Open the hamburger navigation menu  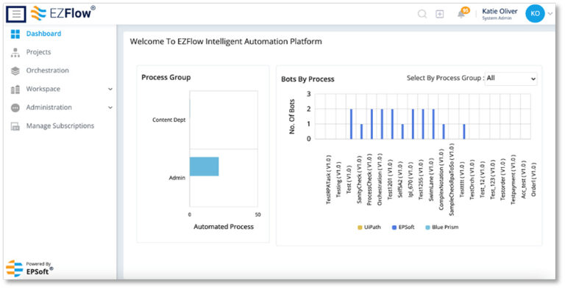tap(16, 15)
